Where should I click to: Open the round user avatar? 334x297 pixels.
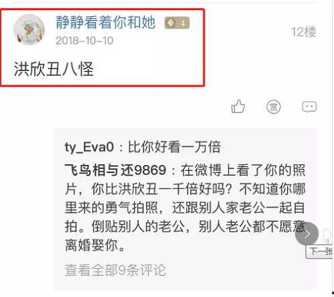pyautogui.click(x=29, y=29)
